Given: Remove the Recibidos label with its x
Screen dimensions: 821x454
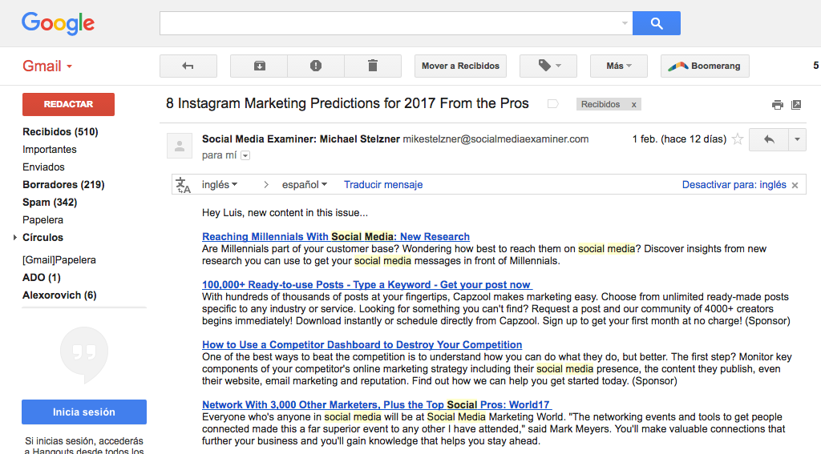Looking at the screenshot, I should 633,104.
